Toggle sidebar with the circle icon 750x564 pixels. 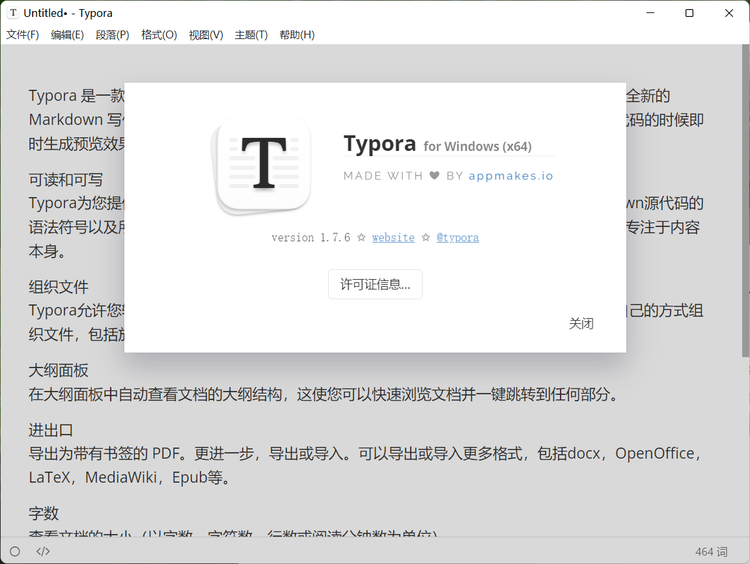coord(15,552)
